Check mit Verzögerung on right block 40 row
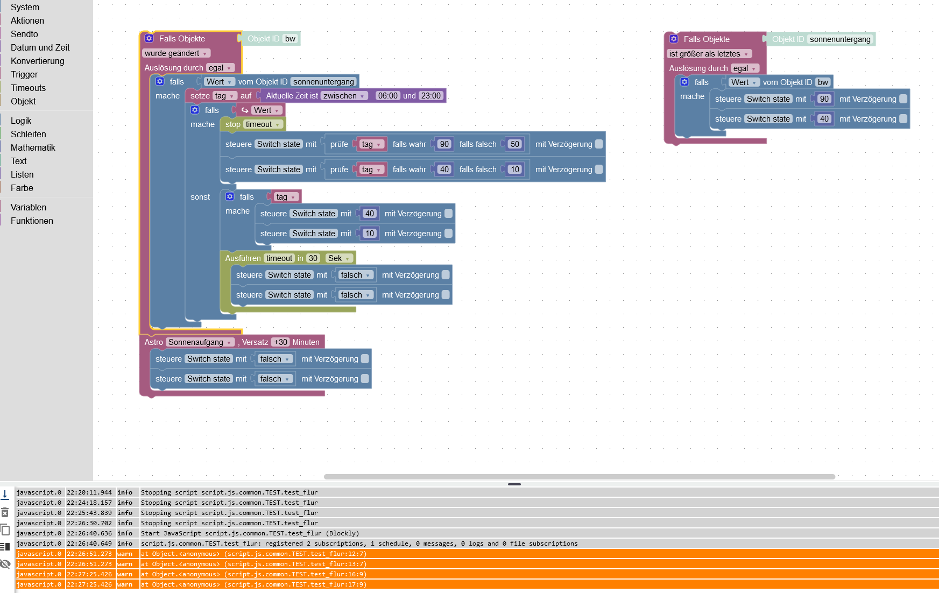 point(903,119)
